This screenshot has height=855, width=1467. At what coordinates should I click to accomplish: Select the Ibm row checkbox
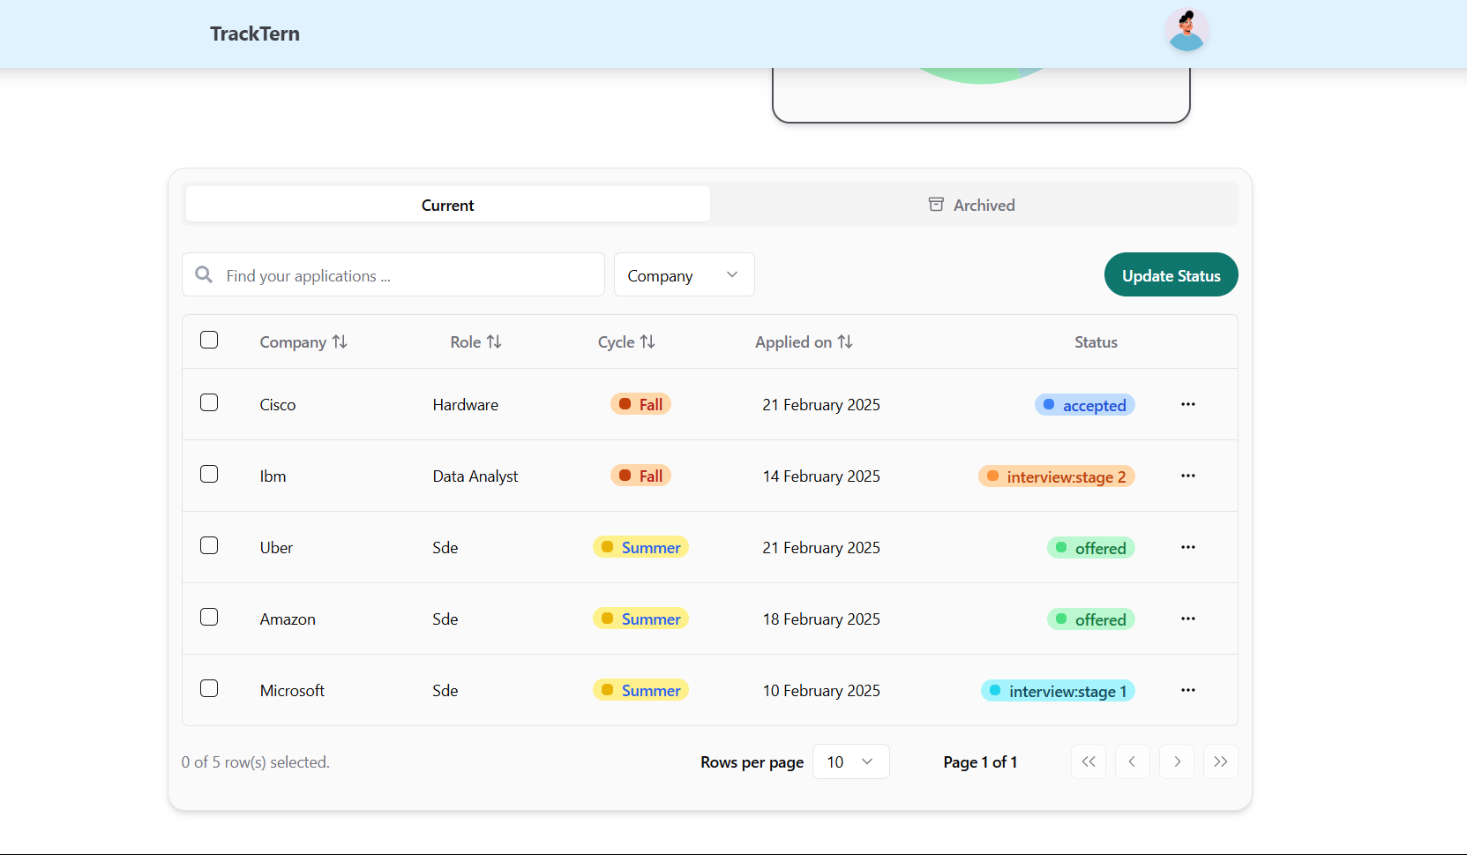(209, 474)
